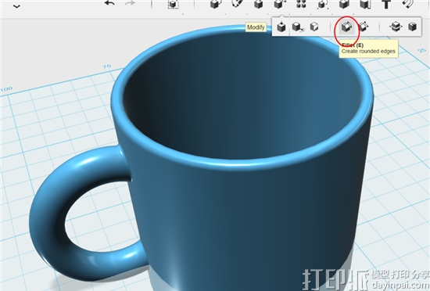Choose Press Pull in Modify flyout
Image resolution: width=430 pixels, height=291 pixels.
(x=281, y=27)
